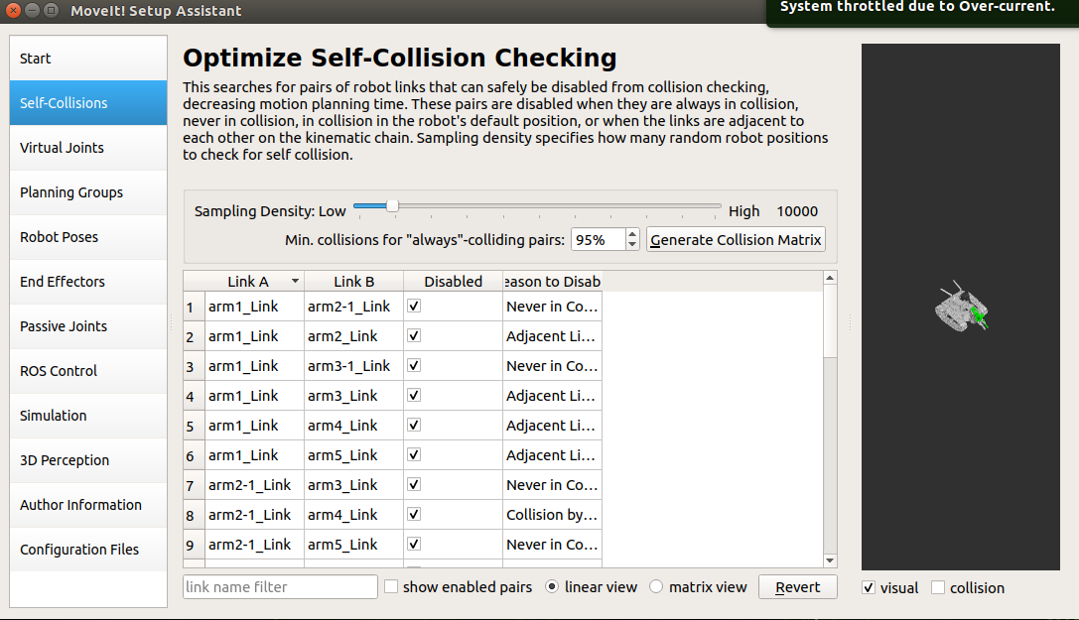
Task: Click the Disabled column header
Action: [x=453, y=282]
